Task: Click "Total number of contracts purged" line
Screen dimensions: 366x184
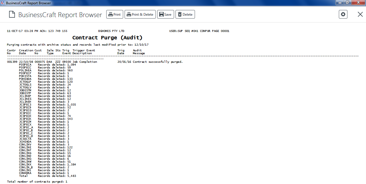Action: tap(37, 182)
